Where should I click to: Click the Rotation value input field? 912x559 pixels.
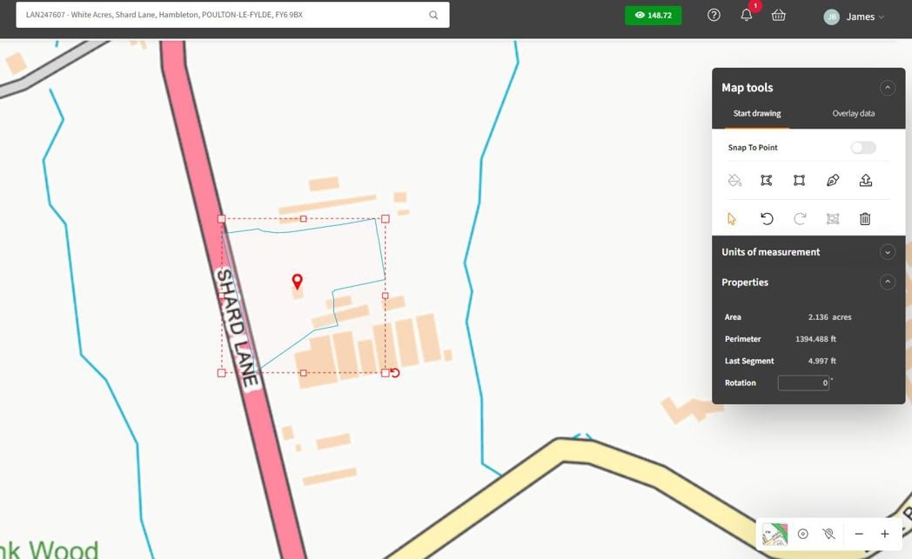pyautogui.click(x=802, y=383)
